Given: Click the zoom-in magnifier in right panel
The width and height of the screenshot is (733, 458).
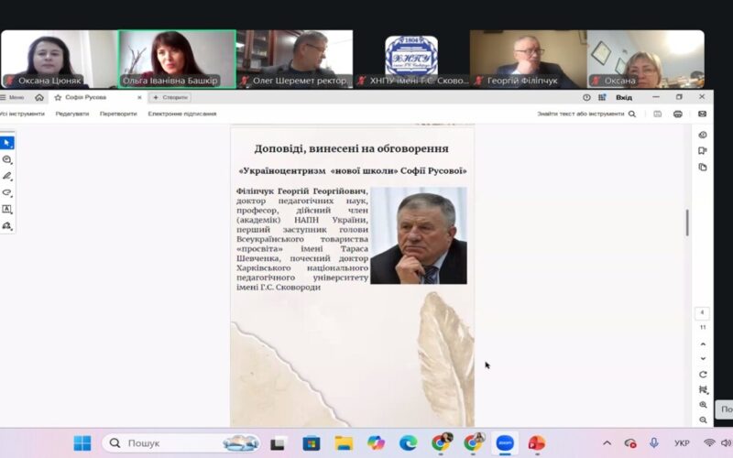Looking at the screenshot, I should (703, 404).
